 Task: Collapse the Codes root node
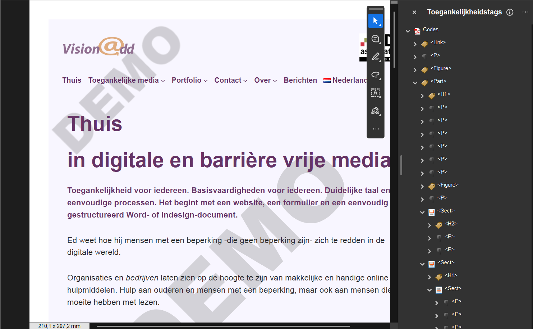[x=408, y=31]
